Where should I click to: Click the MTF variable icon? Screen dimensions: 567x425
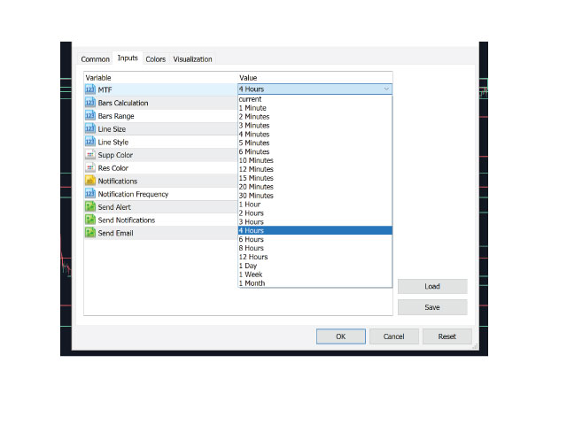[x=90, y=89]
